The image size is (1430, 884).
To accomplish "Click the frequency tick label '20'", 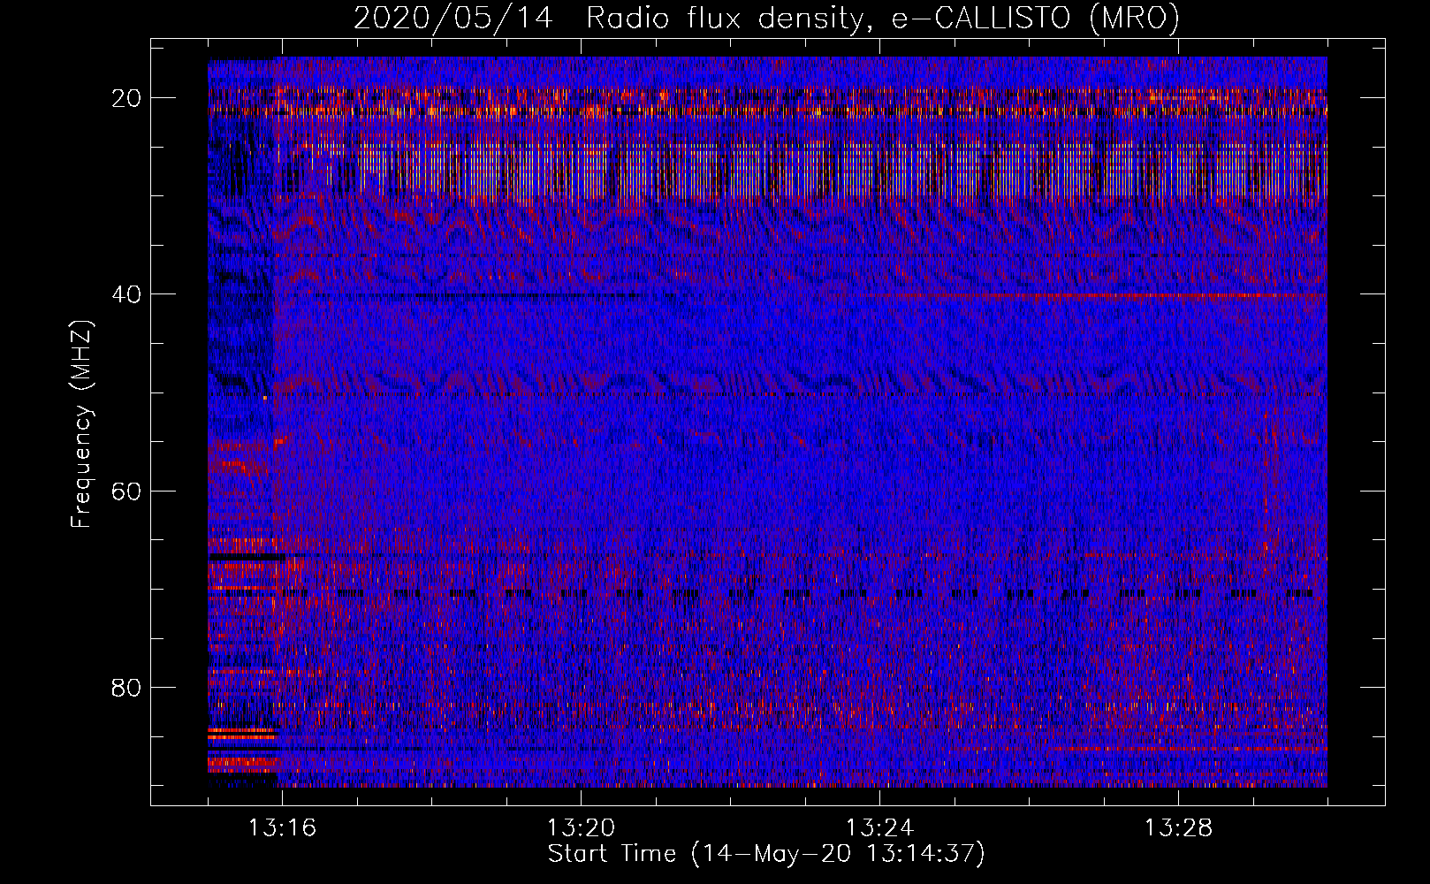I will click(x=126, y=98).
